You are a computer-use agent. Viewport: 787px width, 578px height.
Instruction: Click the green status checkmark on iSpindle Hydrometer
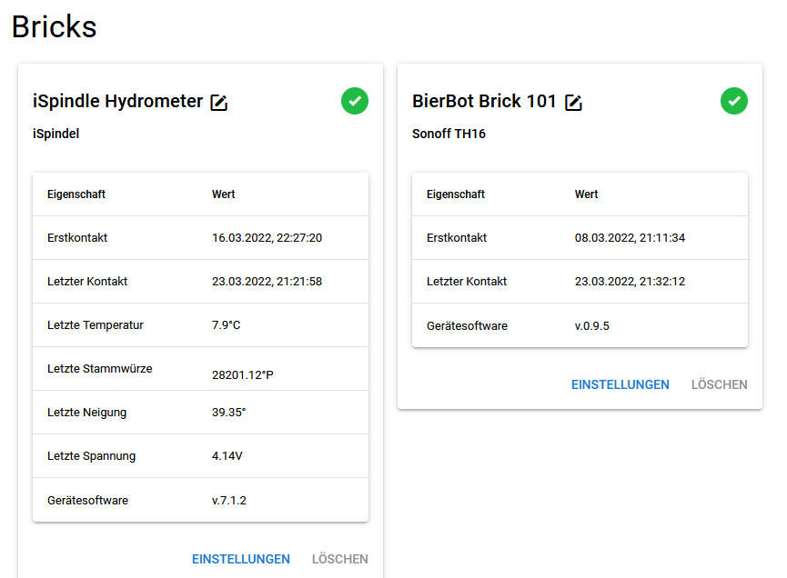tap(355, 101)
